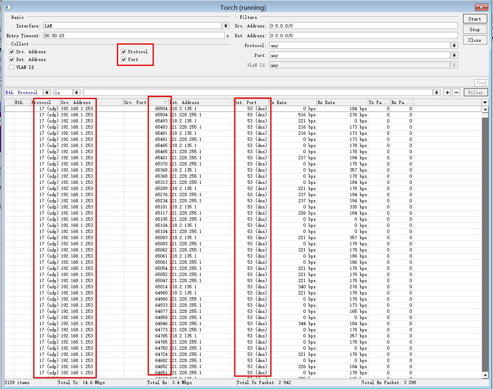
Task: Click the scrollbar up arrow
Action: click(485, 109)
